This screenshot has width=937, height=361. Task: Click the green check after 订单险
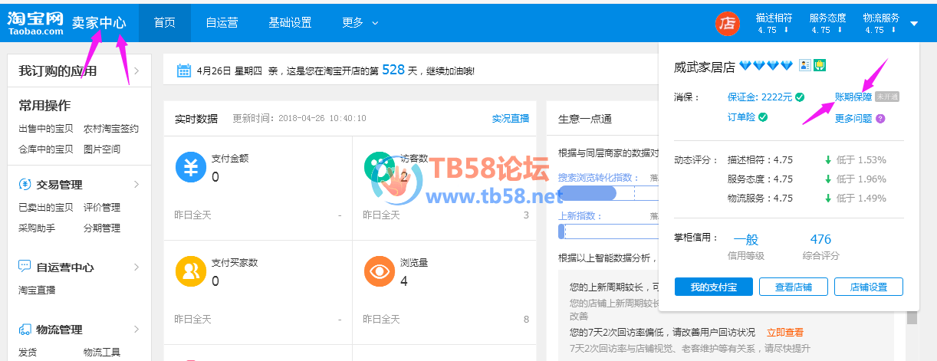point(763,117)
